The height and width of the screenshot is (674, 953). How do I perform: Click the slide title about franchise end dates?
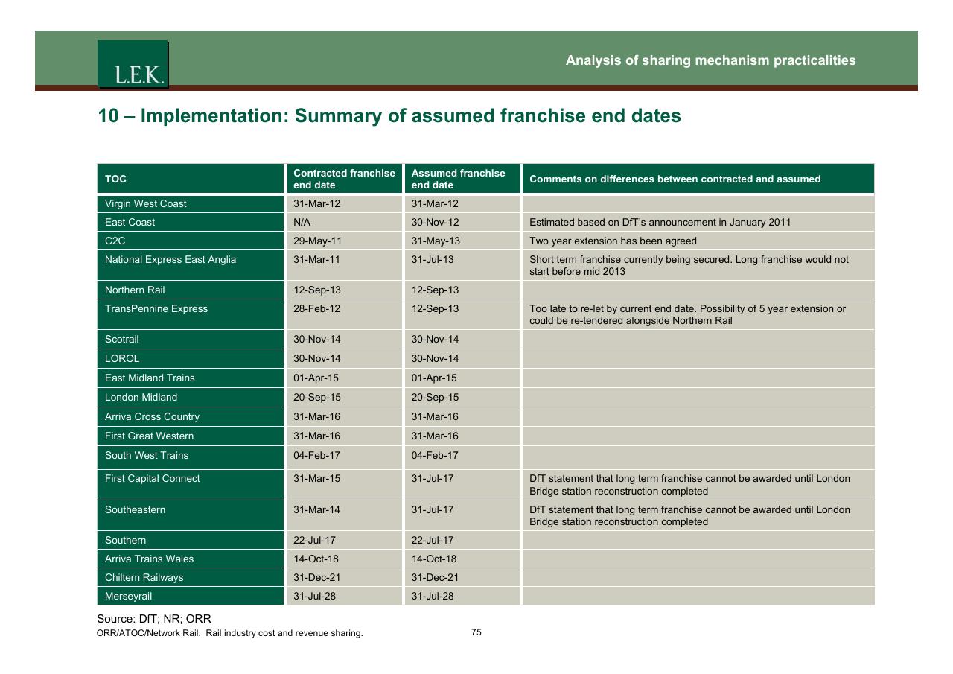coord(389,116)
